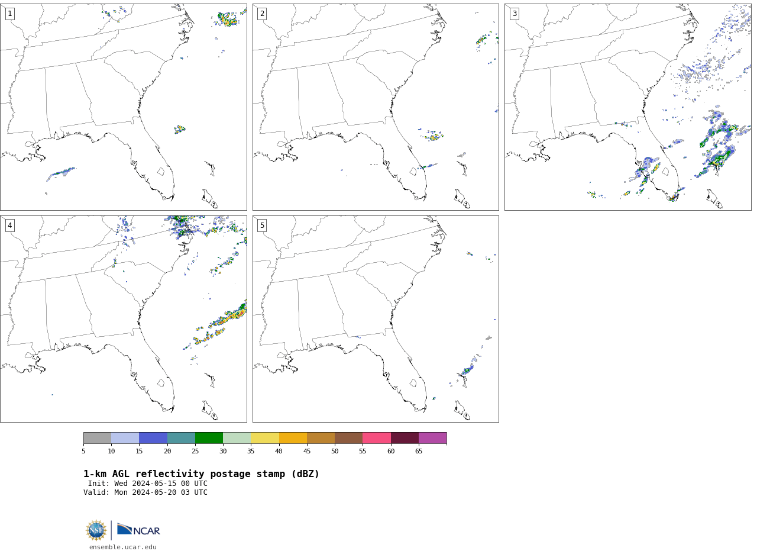The image size is (757, 554).
Task: Click the colorbar tick label 65
Action: (419, 452)
